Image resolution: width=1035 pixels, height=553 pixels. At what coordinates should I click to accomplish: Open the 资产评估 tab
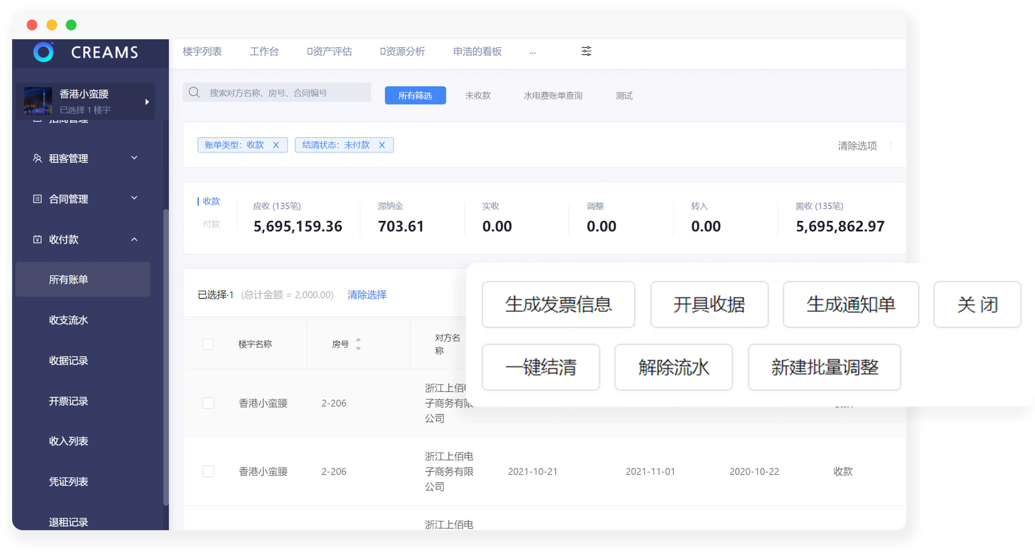point(329,51)
